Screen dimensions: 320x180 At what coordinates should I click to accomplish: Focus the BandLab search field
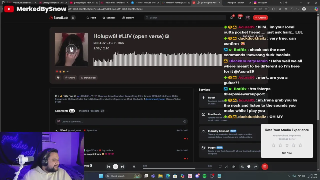click(x=185, y=18)
